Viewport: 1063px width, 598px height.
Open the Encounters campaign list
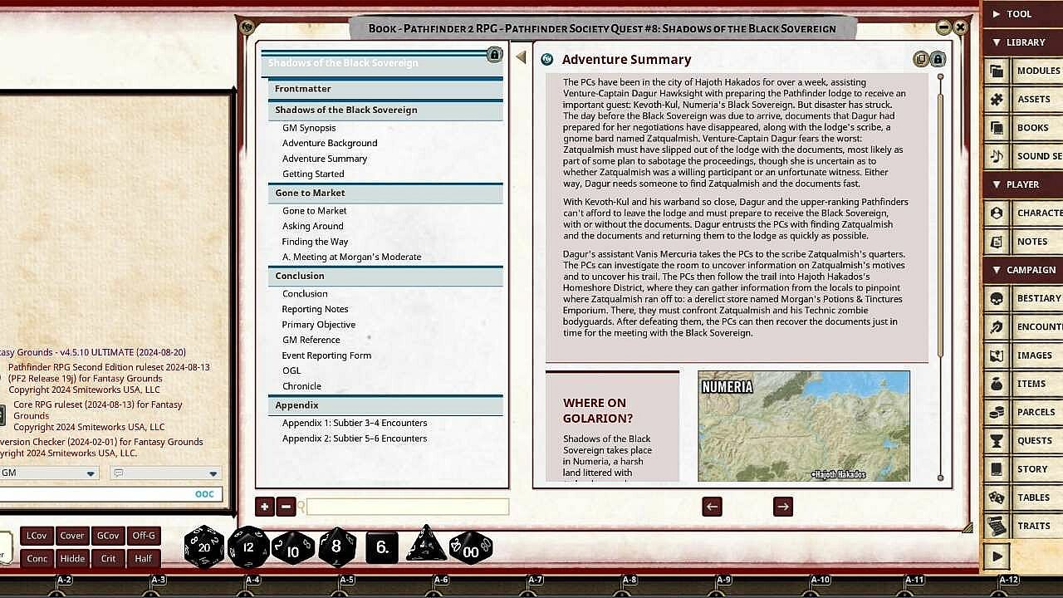[x=1023, y=327]
